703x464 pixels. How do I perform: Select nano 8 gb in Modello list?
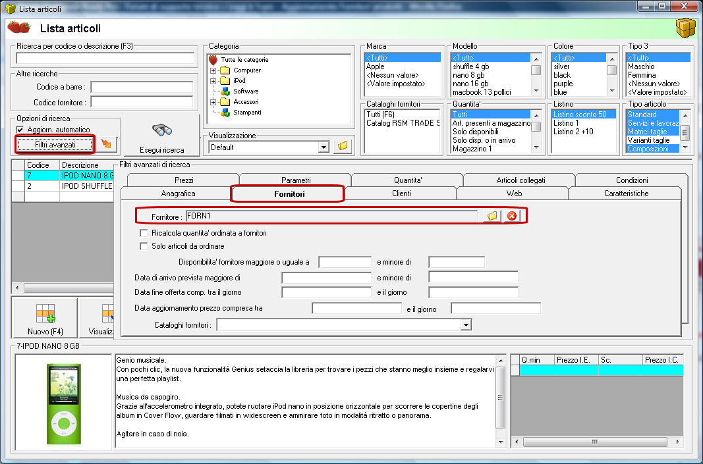[468, 75]
